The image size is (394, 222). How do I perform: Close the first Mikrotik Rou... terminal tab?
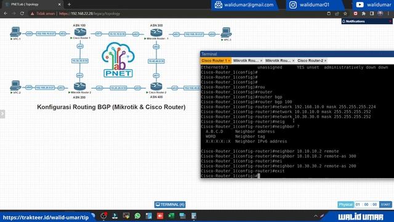pos(261,60)
